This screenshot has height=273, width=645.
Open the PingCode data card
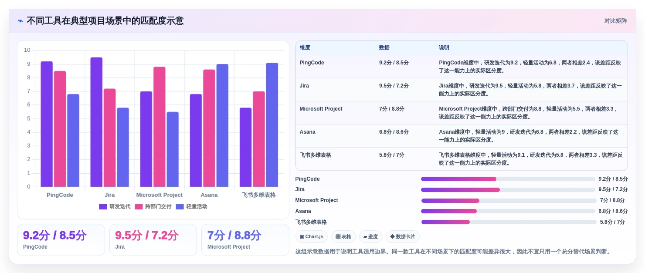coord(61,240)
